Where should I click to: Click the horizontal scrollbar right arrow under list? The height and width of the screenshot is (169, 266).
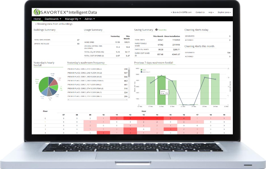coord(127,100)
